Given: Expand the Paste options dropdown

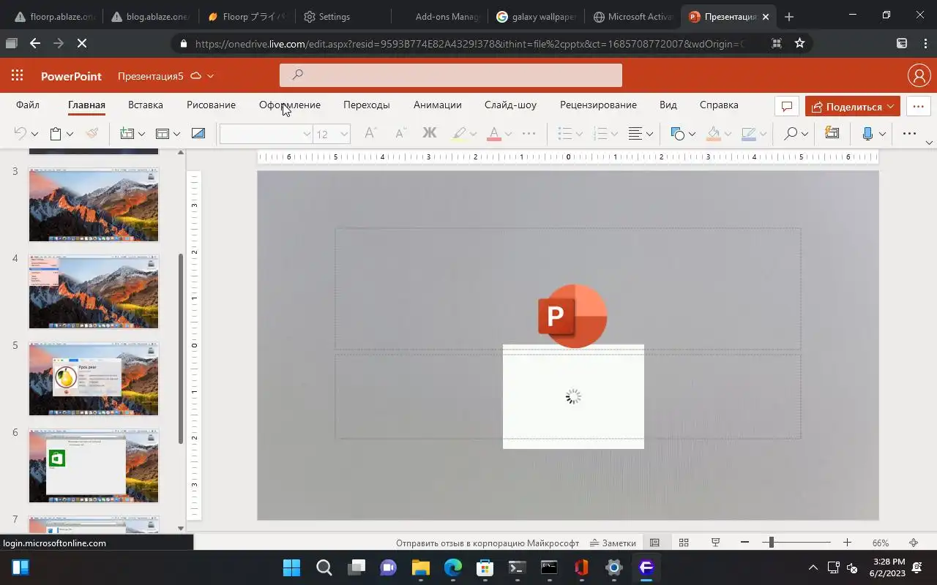Looking at the screenshot, I should (70, 134).
